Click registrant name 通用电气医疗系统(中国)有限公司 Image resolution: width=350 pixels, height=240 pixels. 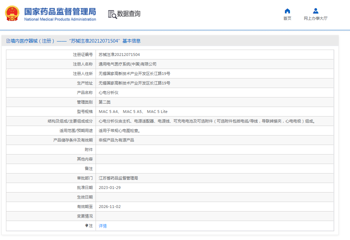[127, 64]
